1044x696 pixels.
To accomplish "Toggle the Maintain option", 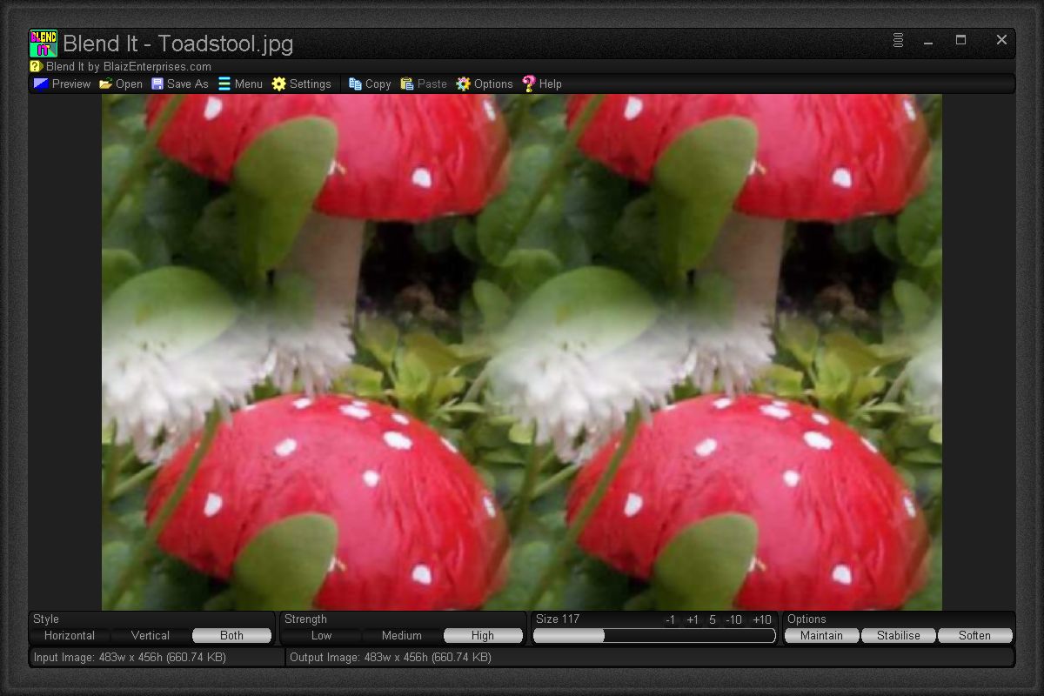I will coord(822,636).
